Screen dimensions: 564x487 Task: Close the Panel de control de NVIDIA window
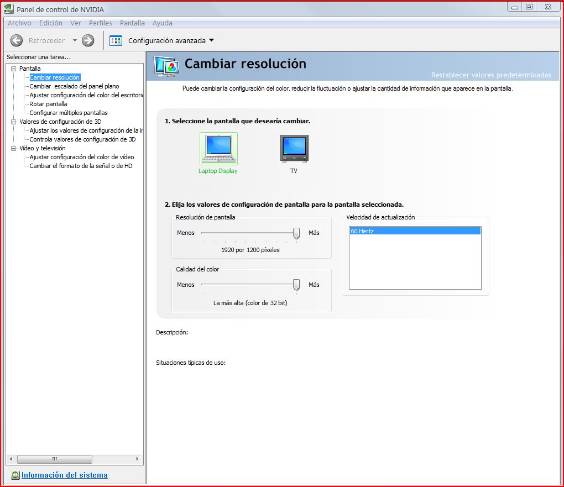(x=548, y=7)
